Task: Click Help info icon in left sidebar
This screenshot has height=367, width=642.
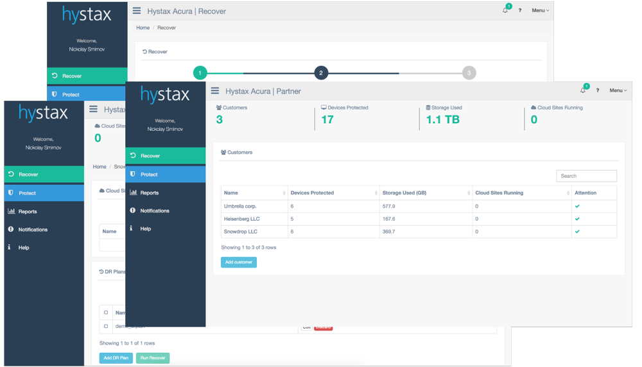Action: 9,247
